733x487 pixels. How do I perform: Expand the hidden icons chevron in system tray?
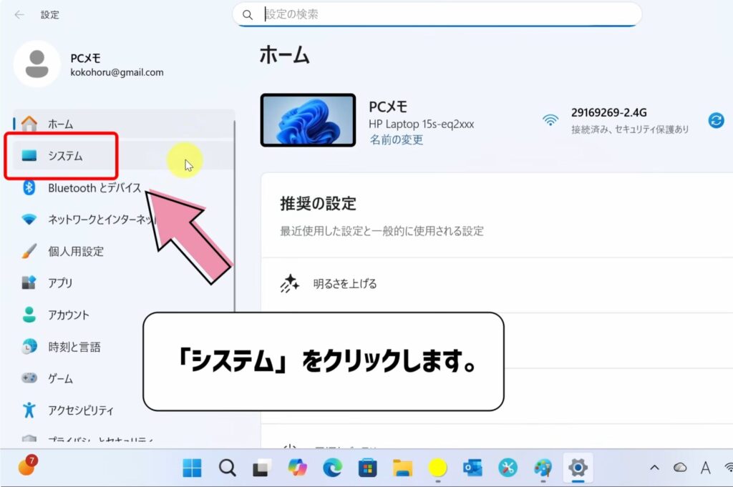click(654, 468)
